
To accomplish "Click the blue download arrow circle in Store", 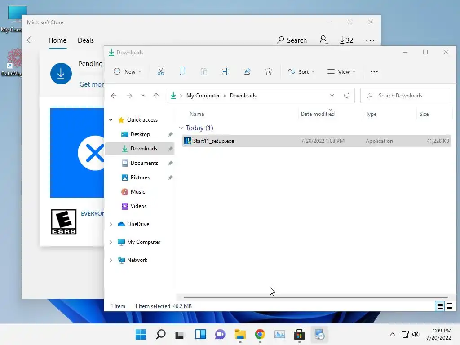I will (x=61, y=74).
